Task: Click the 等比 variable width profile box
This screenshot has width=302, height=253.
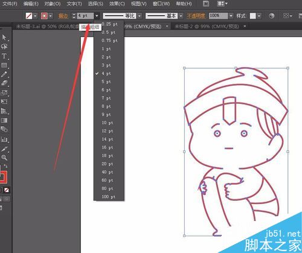Action: point(120,16)
